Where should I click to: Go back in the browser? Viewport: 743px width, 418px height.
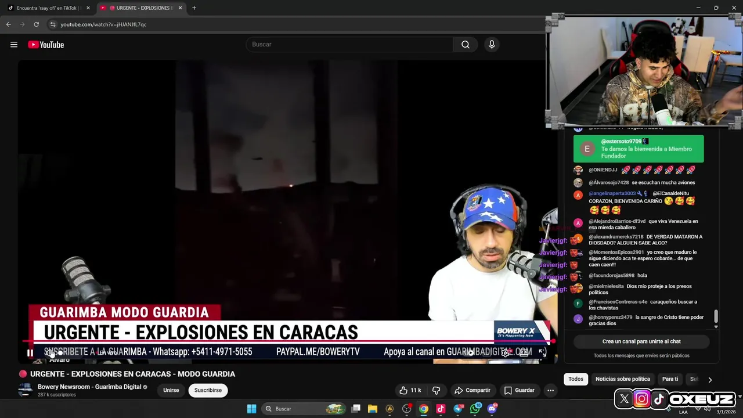[8, 24]
